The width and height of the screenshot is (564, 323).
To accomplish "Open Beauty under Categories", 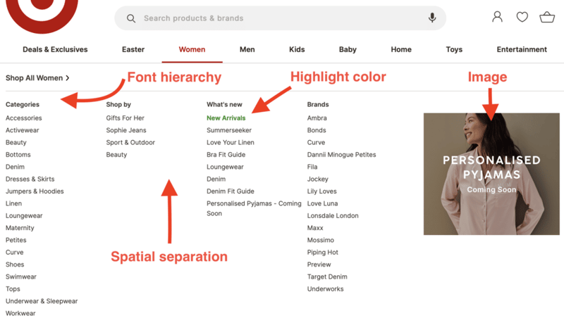I will (x=16, y=142).
